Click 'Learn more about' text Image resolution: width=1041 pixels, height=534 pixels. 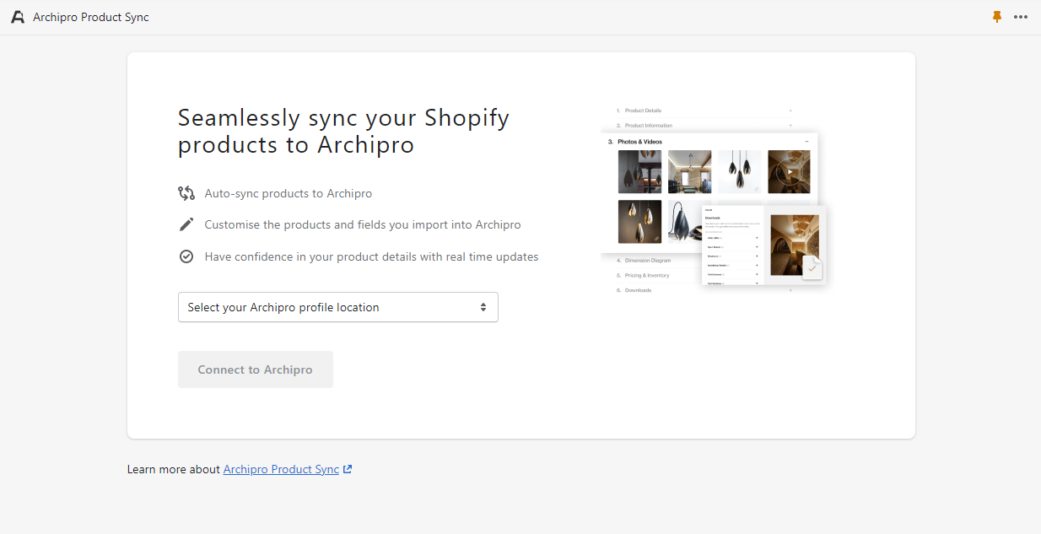(174, 469)
